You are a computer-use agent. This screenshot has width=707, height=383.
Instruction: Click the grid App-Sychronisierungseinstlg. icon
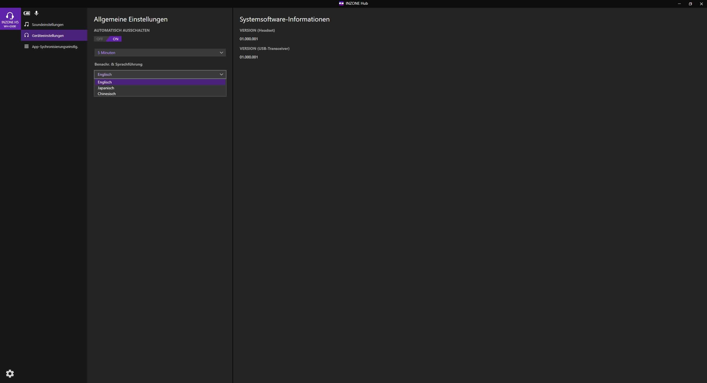[x=27, y=47]
